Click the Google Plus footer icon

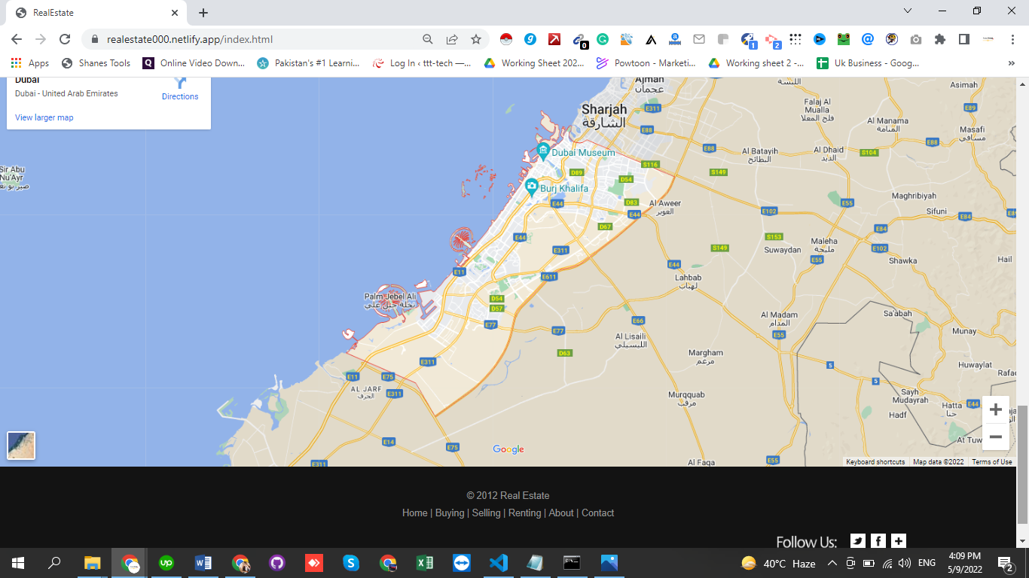[899, 540]
